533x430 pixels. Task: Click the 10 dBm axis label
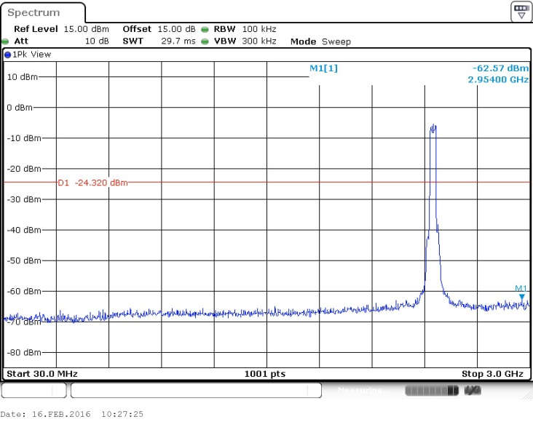[23, 77]
